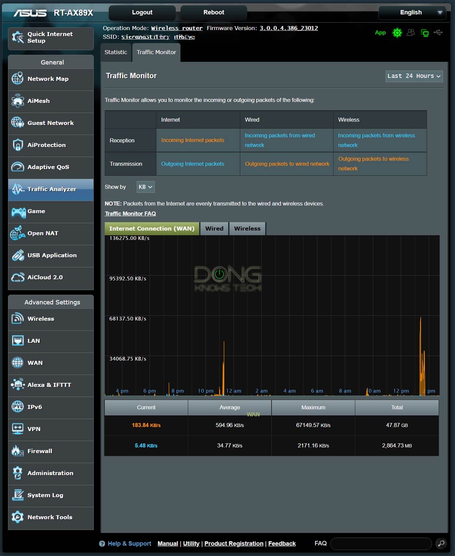Open the Administration gear icon
The image size is (455, 556).
(17, 473)
